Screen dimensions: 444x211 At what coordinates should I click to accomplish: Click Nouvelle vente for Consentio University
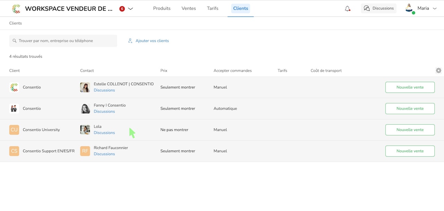410,130
